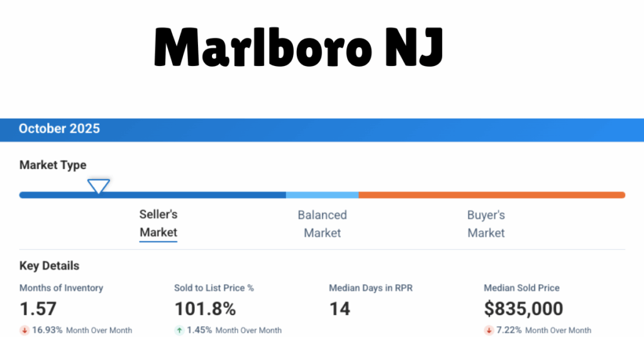Click the 101.8% sold to list value
This screenshot has width=644, height=337.
point(205,309)
